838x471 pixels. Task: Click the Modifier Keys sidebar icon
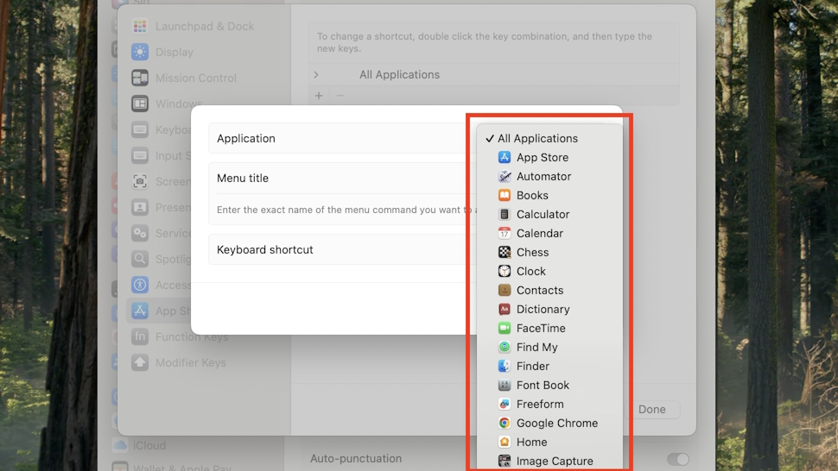[140, 362]
